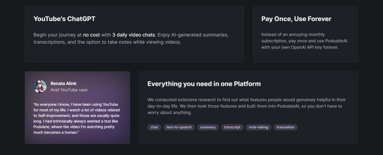Select the text-to-speech tag

click(179, 127)
